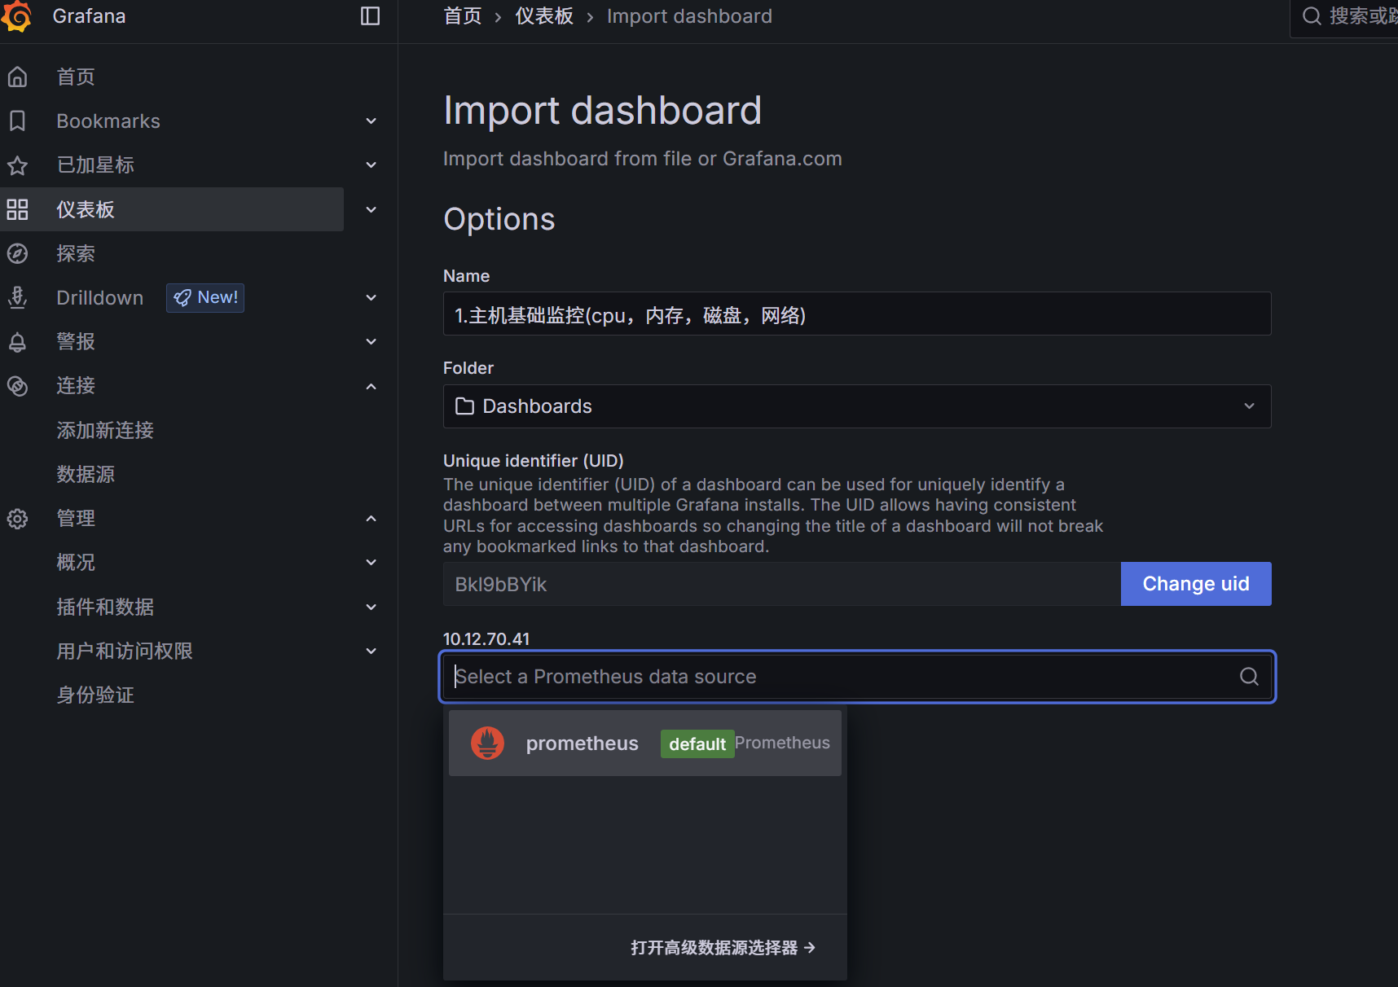Expand the 已加星标 section chevron
Screen dimensions: 1398x987
371,165
